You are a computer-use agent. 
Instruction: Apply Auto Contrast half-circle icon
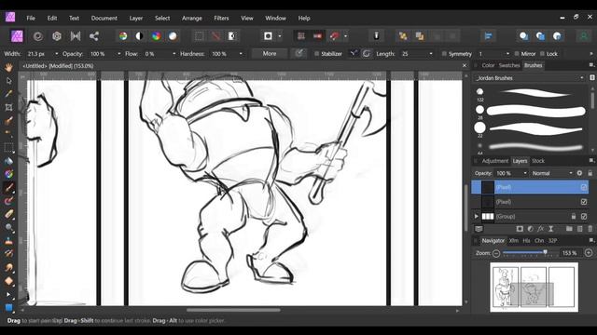pos(139,36)
